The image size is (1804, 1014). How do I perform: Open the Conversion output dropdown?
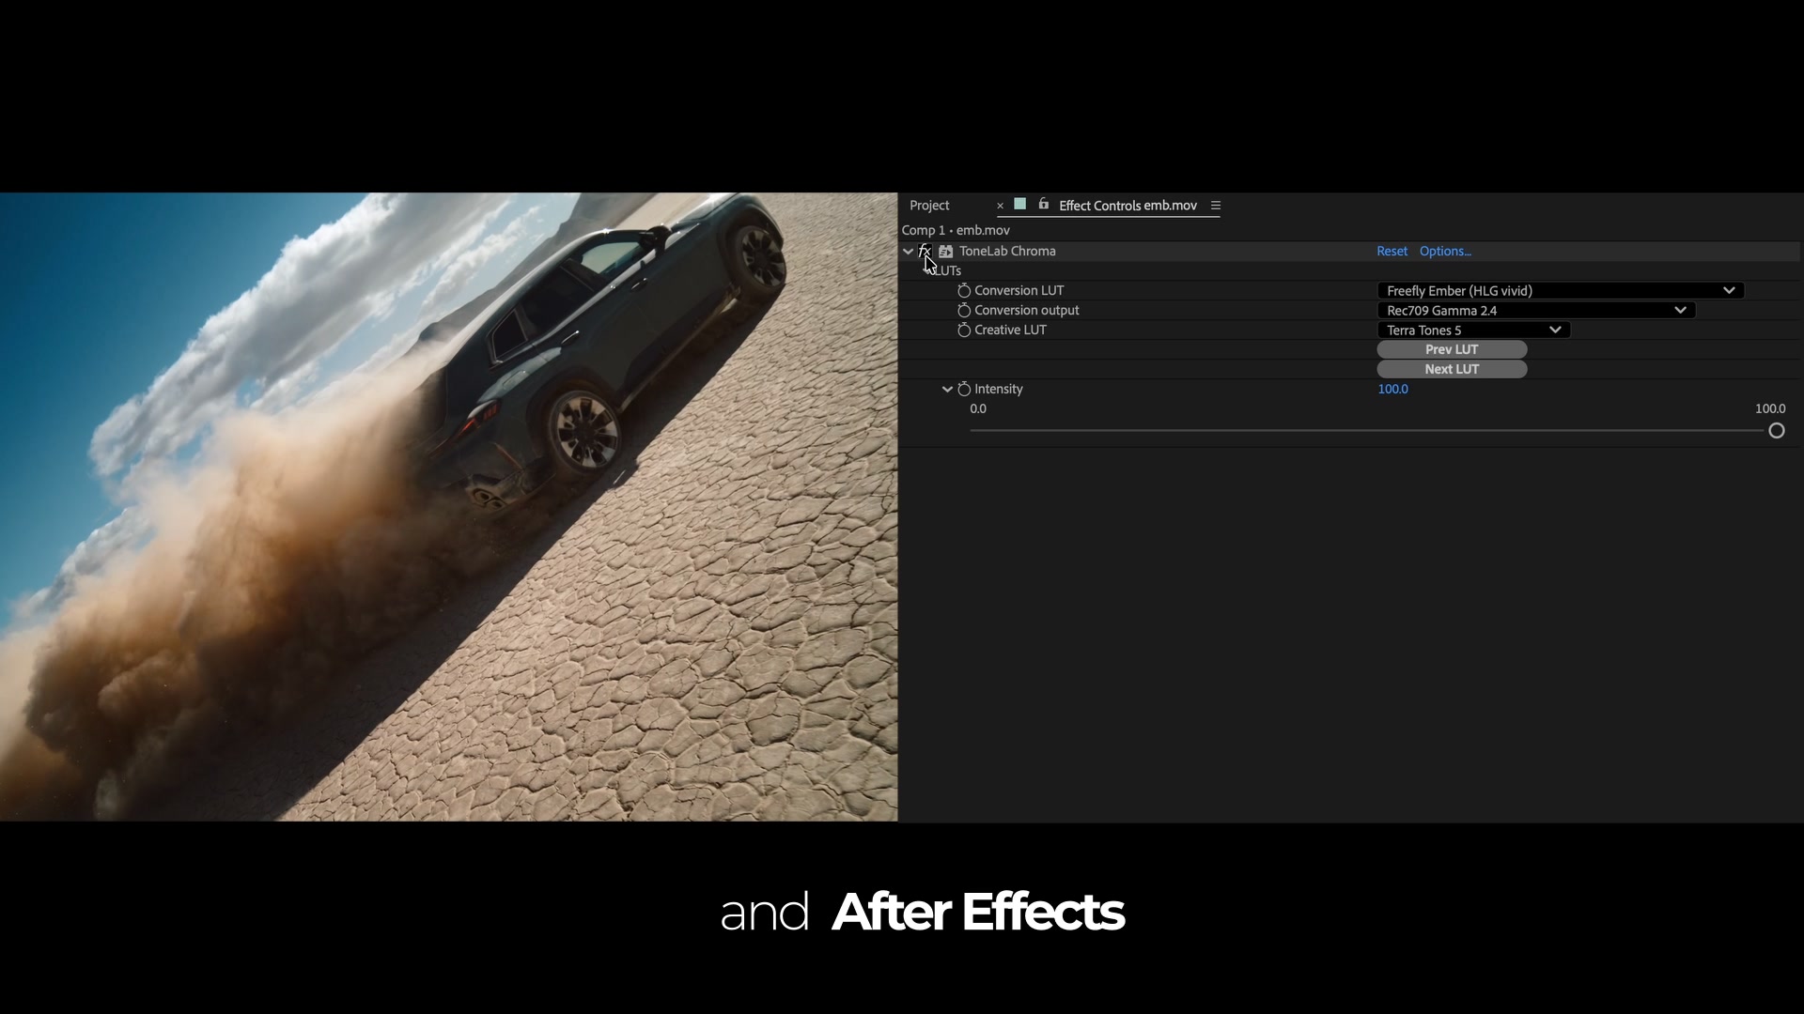(x=1535, y=311)
